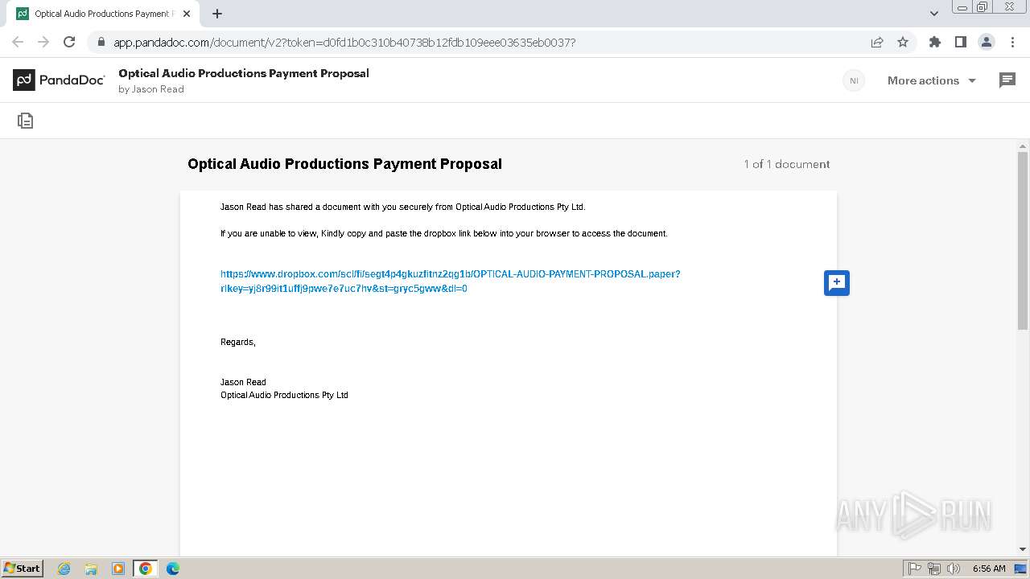
Task: Click the document title in header
Action: (244, 73)
